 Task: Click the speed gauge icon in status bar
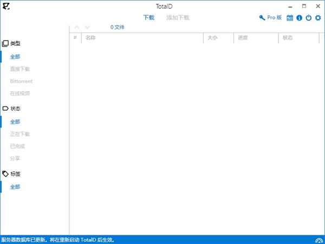coord(318,240)
